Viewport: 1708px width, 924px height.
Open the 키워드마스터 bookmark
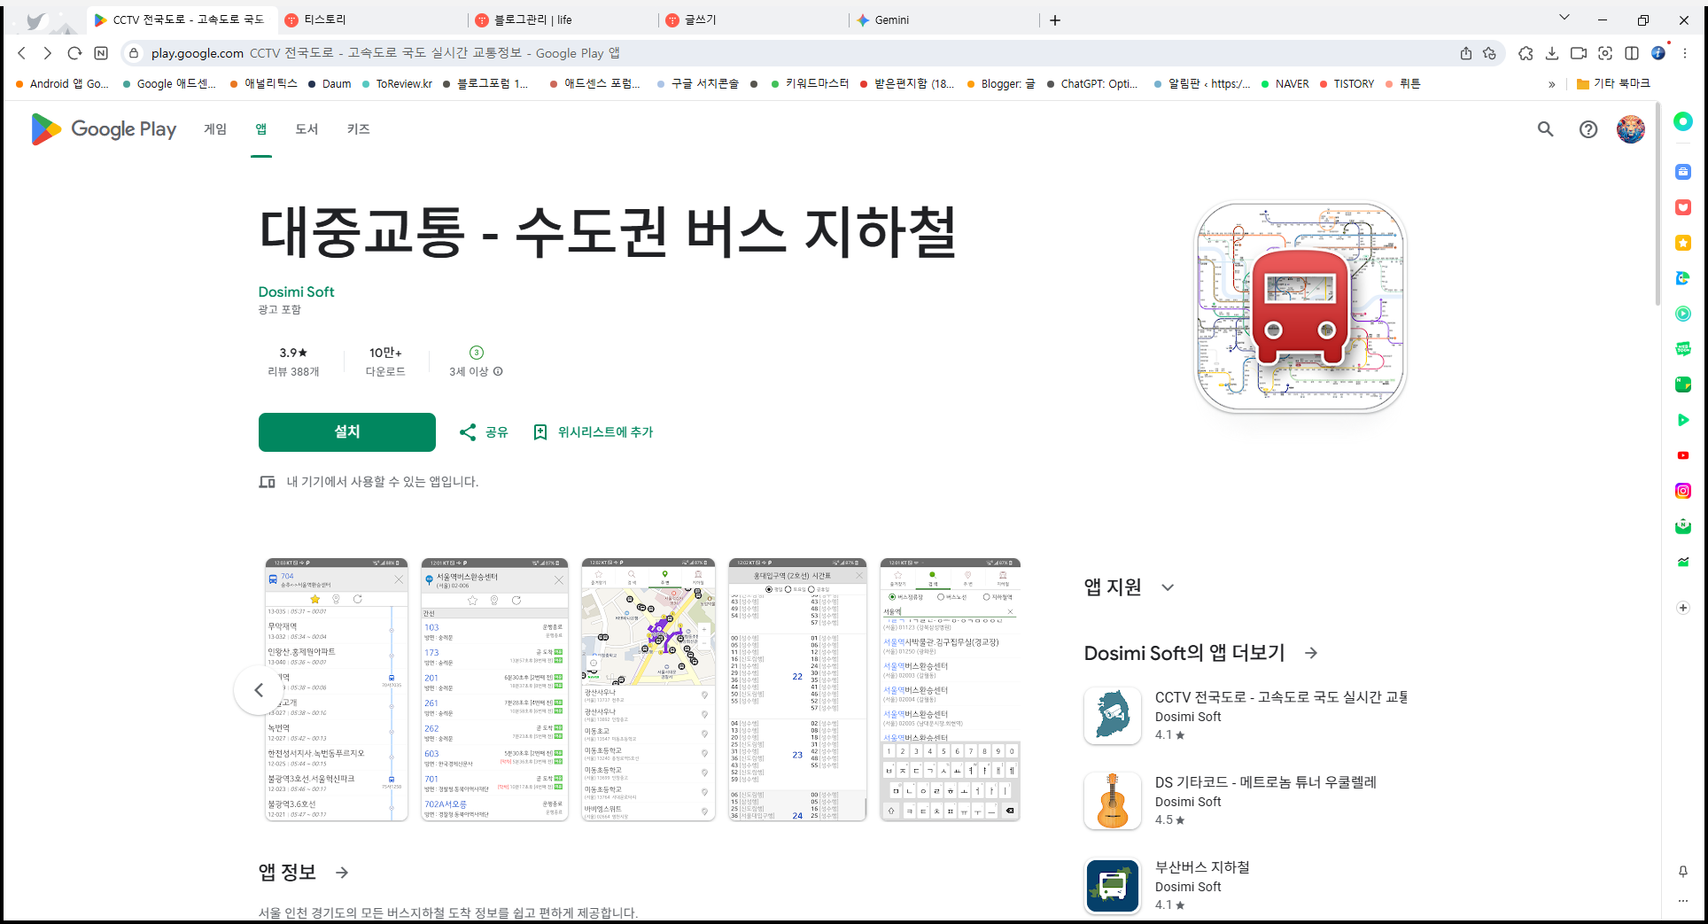pos(810,84)
